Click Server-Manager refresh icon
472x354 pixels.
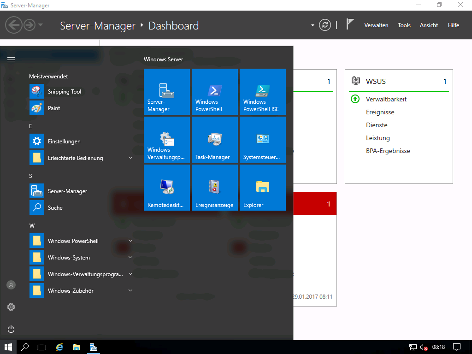coord(325,25)
